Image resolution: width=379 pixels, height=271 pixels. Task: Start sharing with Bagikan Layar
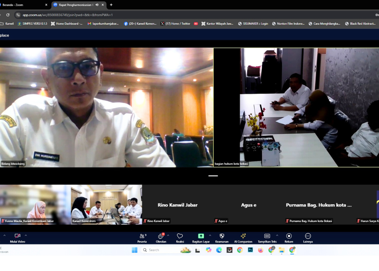201,238
